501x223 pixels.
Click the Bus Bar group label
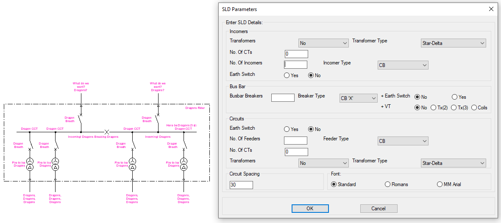tap(237, 86)
